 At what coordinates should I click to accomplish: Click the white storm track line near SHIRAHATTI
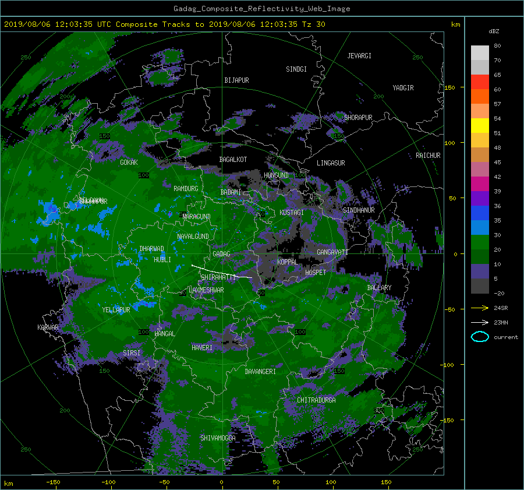(x=221, y=272)
